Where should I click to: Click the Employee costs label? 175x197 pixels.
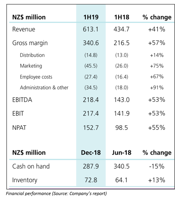pyautogui.click(x=36, y=77)
